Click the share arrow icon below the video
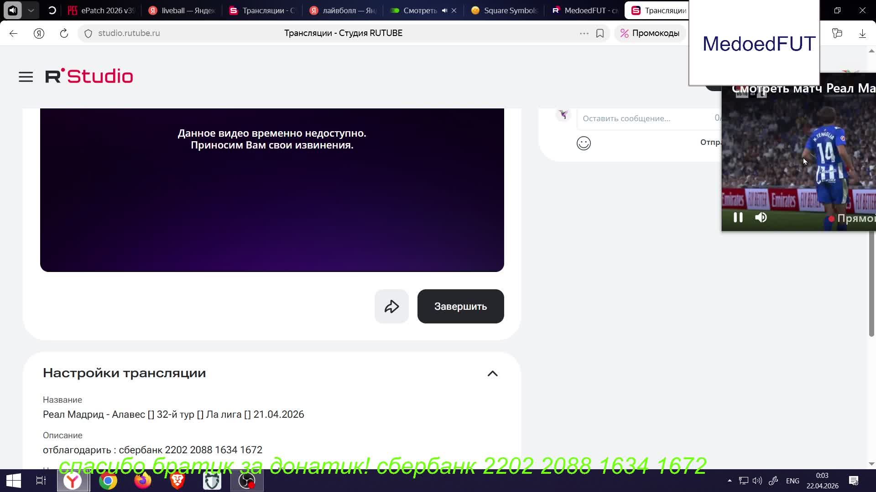Screen dimensions: 876x492 (391, 307)
